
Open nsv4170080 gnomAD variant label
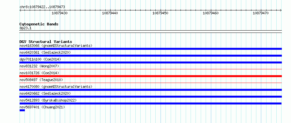coord(56,87)
